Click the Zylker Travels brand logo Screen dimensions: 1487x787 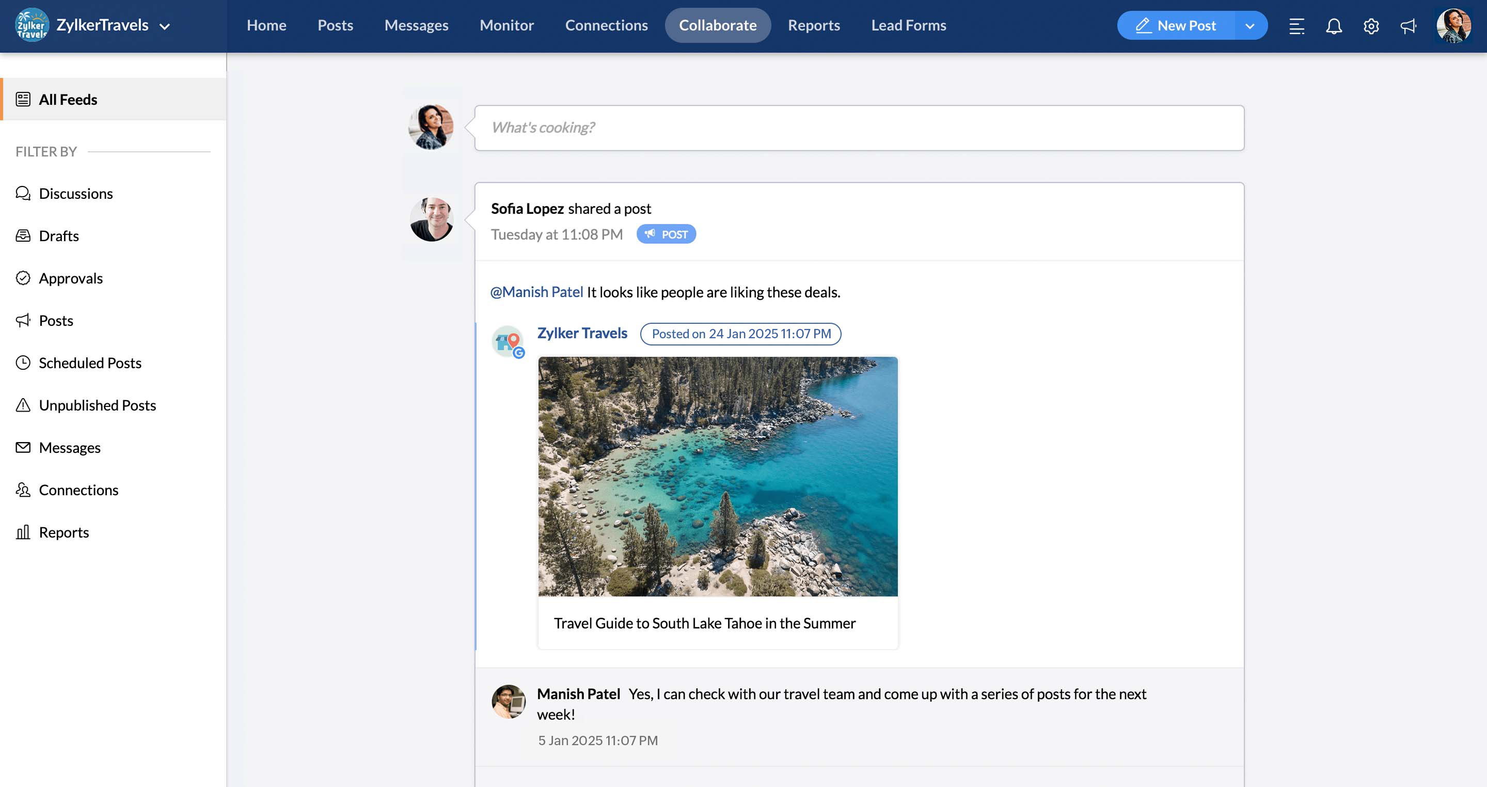pyautogui.click(x=31, y=25)
